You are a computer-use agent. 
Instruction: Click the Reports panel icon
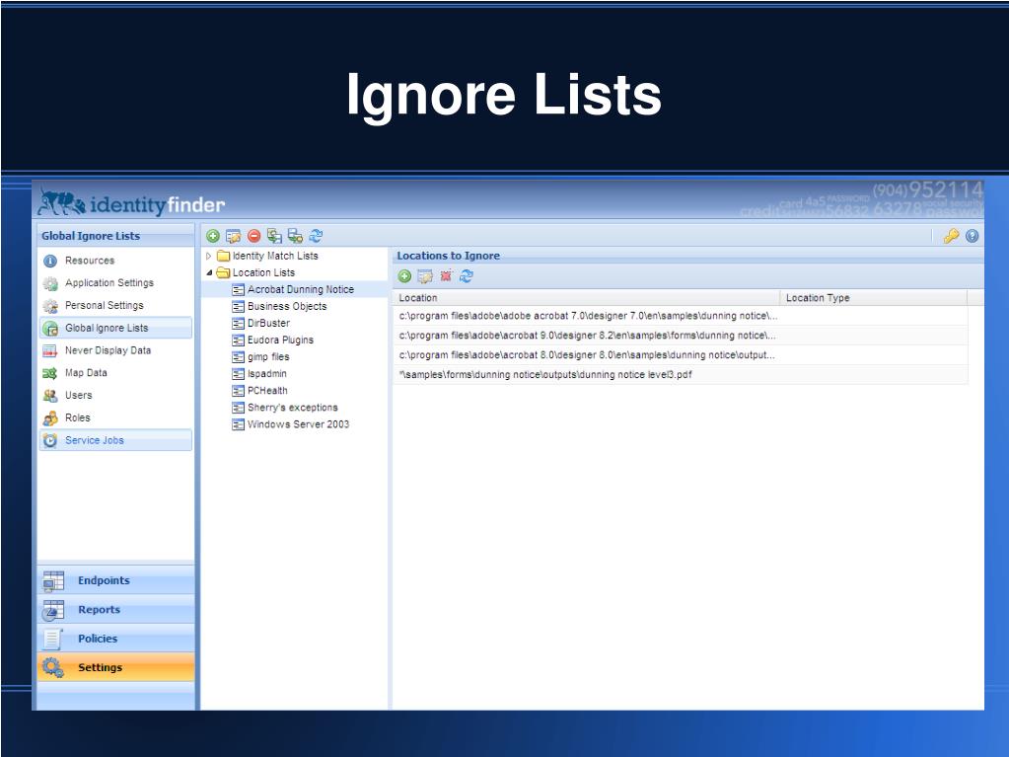coord(53,610)
